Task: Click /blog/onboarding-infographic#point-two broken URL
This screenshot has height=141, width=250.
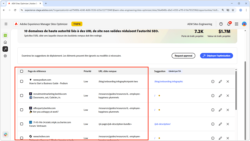Action: (118, 82)
